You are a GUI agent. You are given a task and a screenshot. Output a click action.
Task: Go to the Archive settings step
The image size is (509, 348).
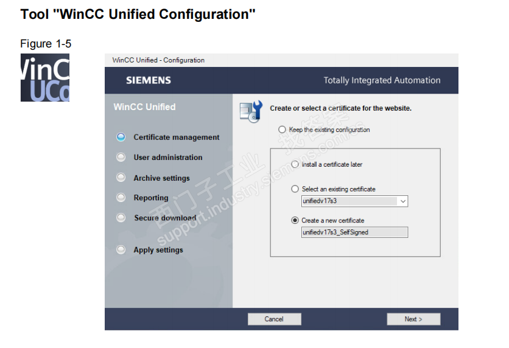pos(161,178)
